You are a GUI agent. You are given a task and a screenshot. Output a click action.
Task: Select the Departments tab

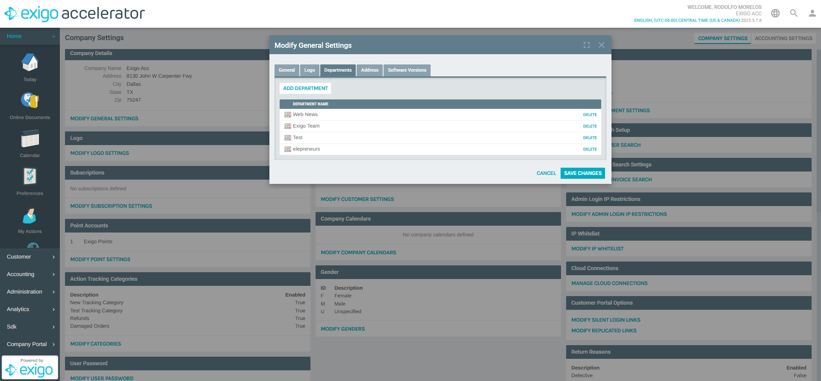[x=338, y=70]
